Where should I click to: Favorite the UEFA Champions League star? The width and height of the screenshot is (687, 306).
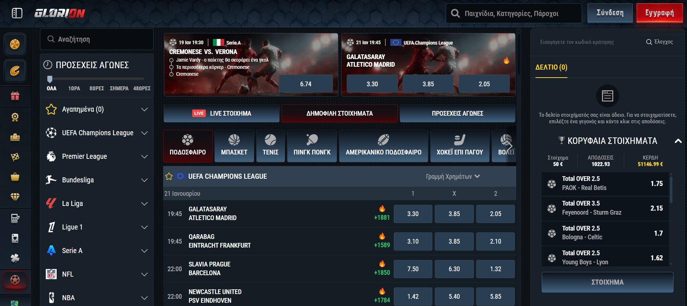[x=169, y=177]
